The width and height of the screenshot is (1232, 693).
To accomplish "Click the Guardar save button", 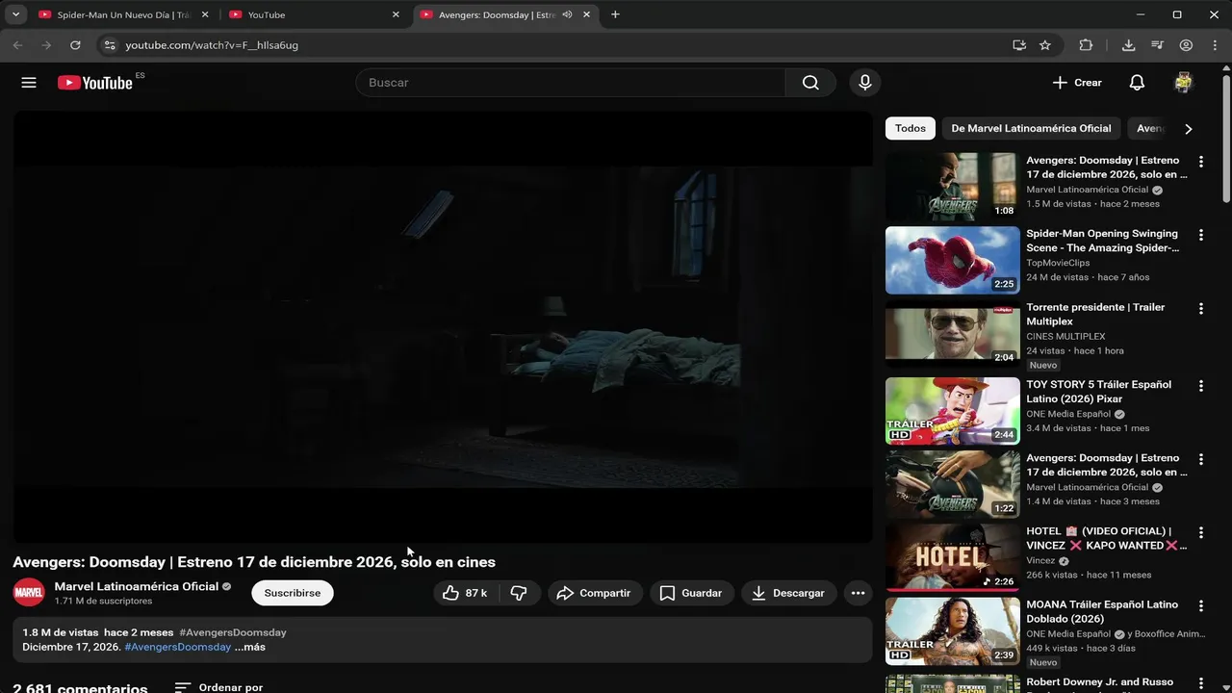I will pyautogui.click(x=691, y=593).
